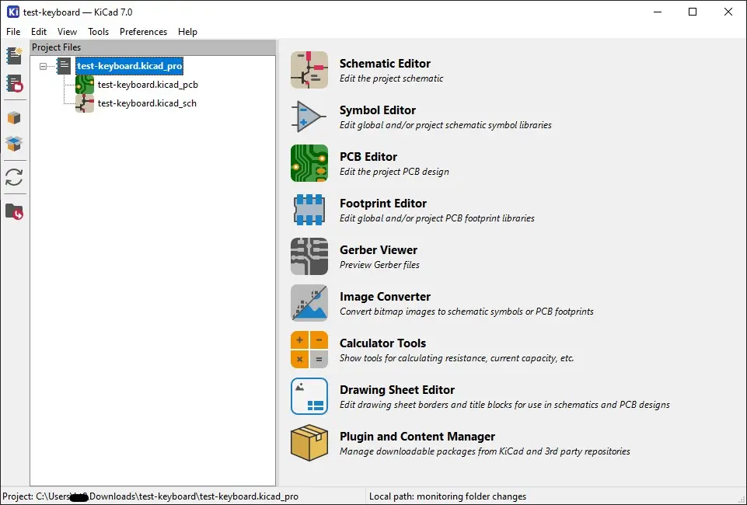This screenshot has height=505, width=747.
Task: Refresh the project tree with circular arrows icon
Action: [14, 178]
